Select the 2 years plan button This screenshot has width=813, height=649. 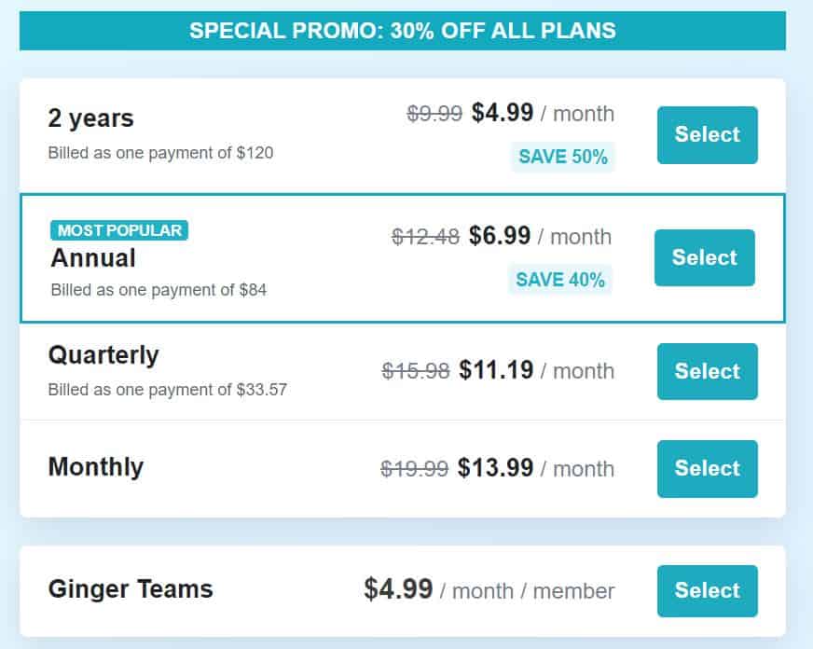(x=708, y=135)
